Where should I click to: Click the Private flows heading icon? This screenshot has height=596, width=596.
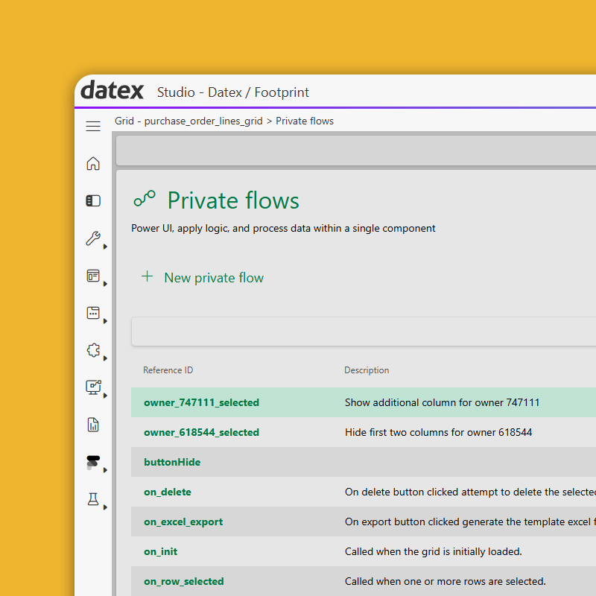coord(145,199)
